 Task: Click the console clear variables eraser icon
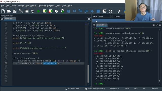(x=157, y=25)
